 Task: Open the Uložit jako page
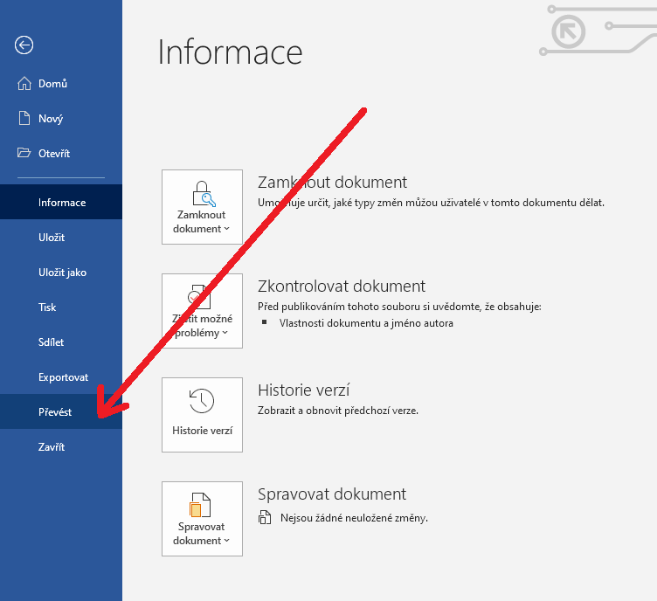[62, 273]
